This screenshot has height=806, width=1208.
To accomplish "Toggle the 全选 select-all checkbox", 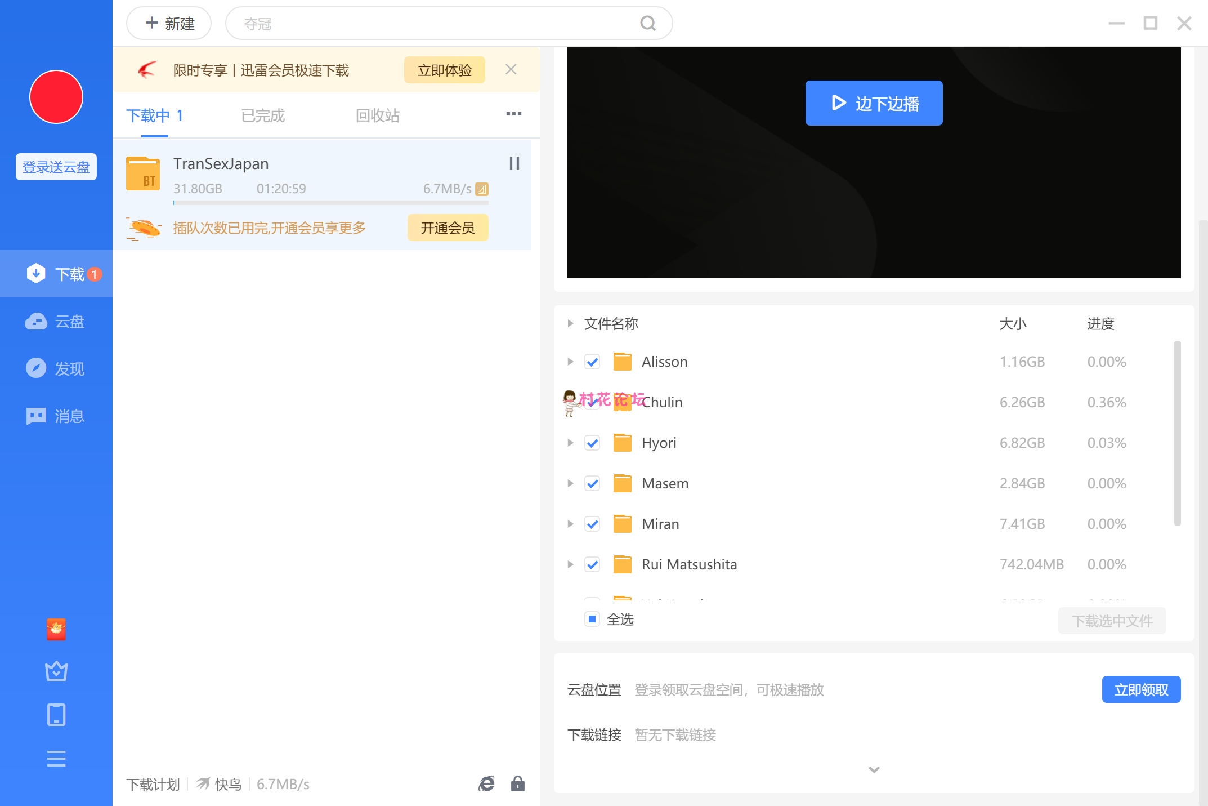I will click(x=592, y=619).
